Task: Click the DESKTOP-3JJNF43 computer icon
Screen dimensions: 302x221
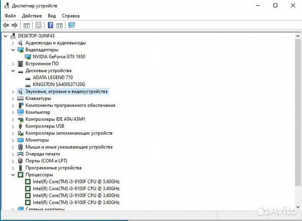Action: click(x=13, y=36)
